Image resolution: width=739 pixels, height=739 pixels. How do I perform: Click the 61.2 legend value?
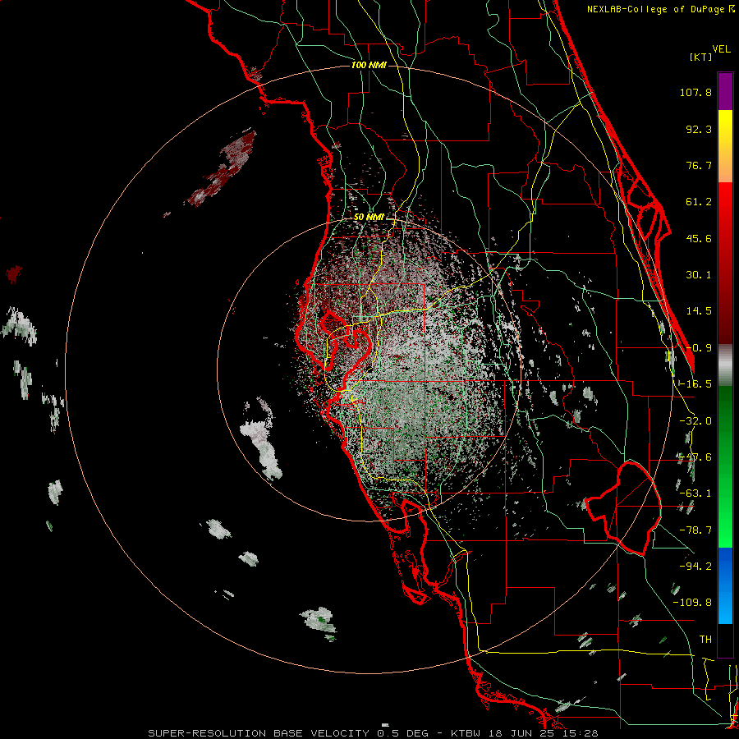(699, 202)
